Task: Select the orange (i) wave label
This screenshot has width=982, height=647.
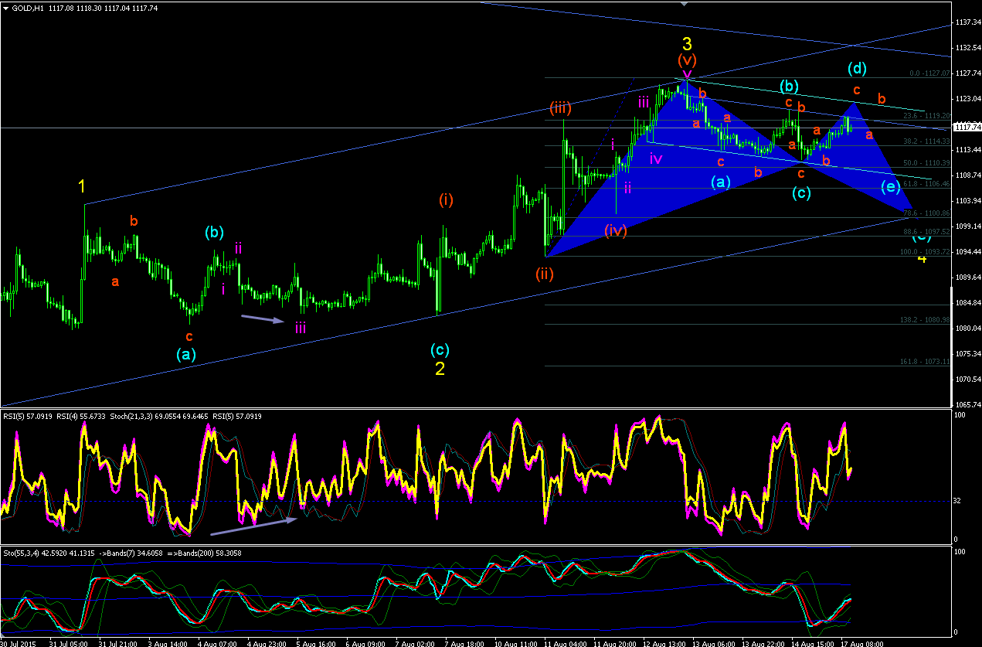Action: tap(446, 200)
